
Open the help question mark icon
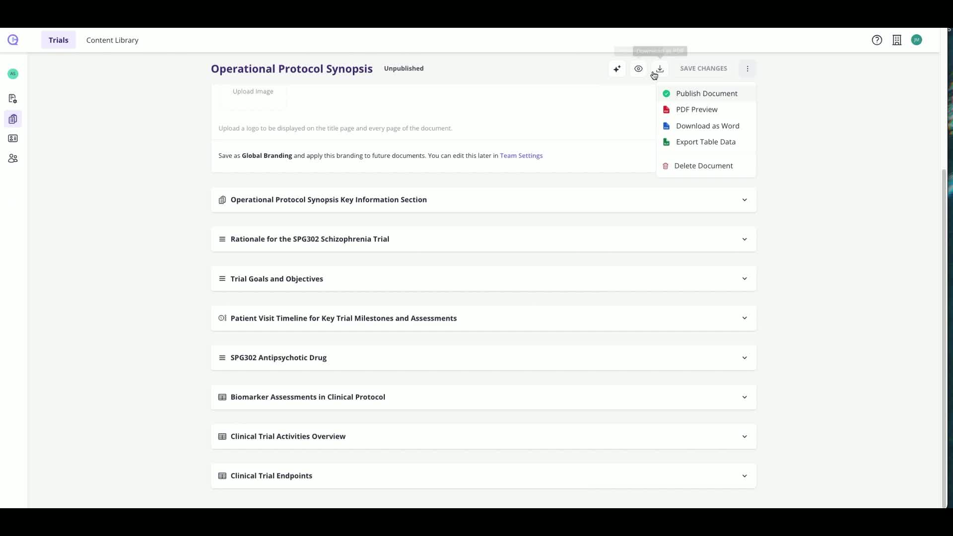(x=877, y=40)
